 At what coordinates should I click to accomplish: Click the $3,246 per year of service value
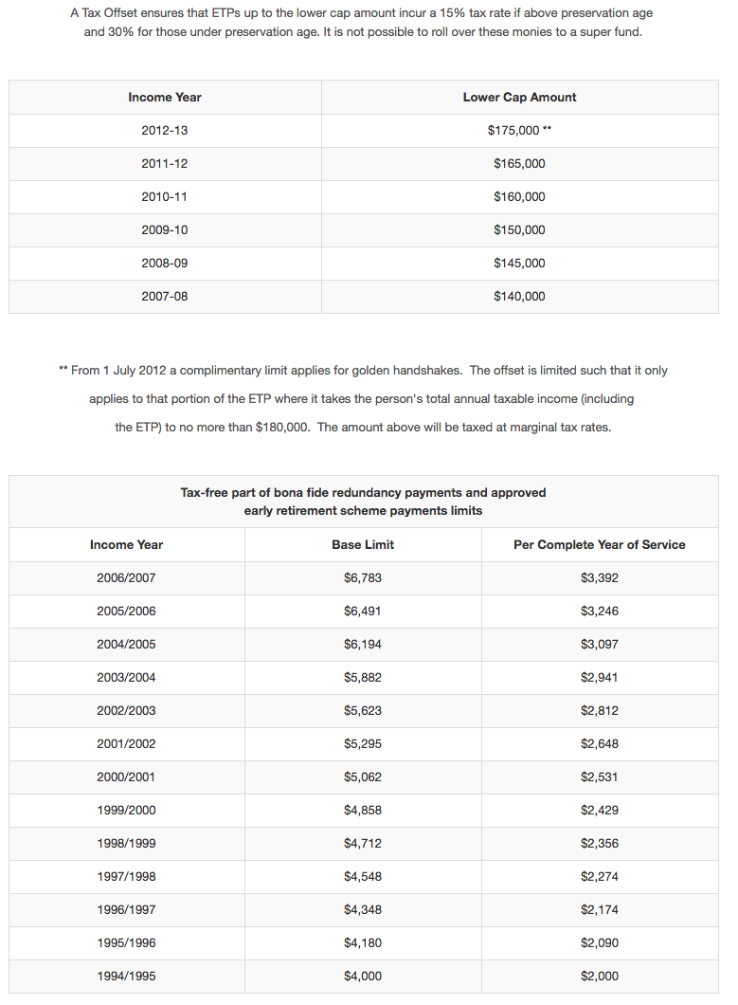599,612
